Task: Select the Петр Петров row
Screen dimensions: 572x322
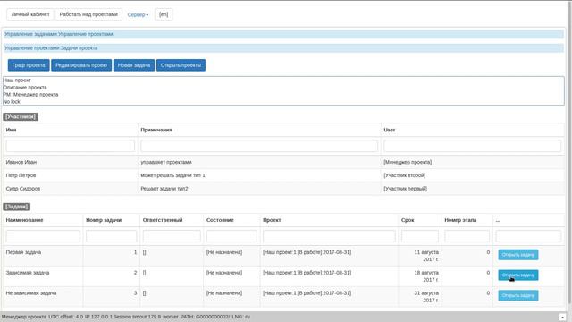Action: tap(283, 175)
